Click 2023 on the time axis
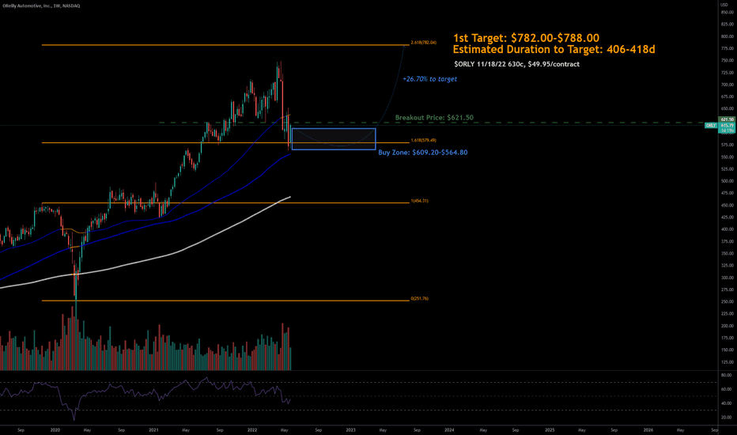 [x=350, y=429]
